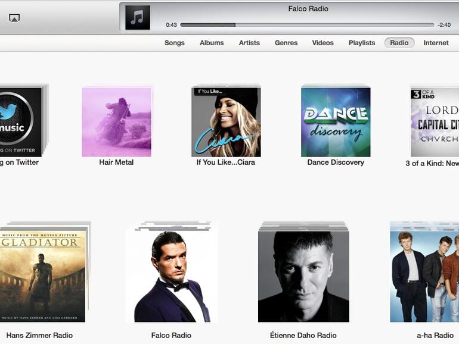Screen dimensions: 459x344
Task: Open the Étienne Daho Radio cover
Action: pos(303,276)
